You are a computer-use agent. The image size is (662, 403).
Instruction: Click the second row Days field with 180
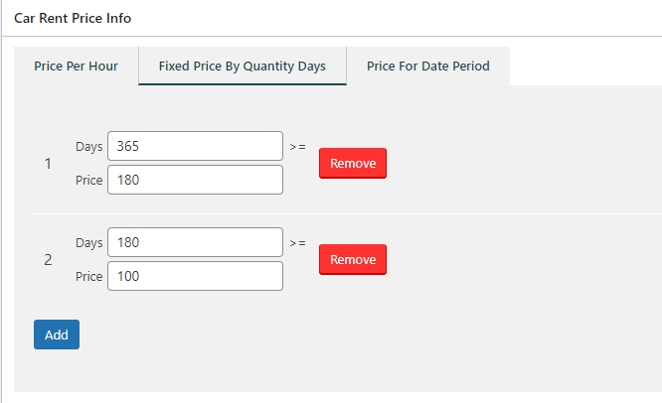coord(195,242)
